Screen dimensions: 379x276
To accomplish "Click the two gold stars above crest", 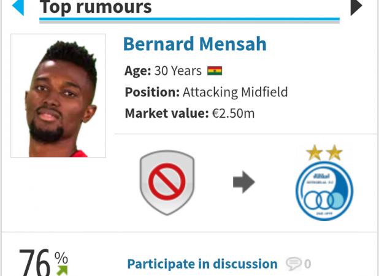I will point(324,153).
